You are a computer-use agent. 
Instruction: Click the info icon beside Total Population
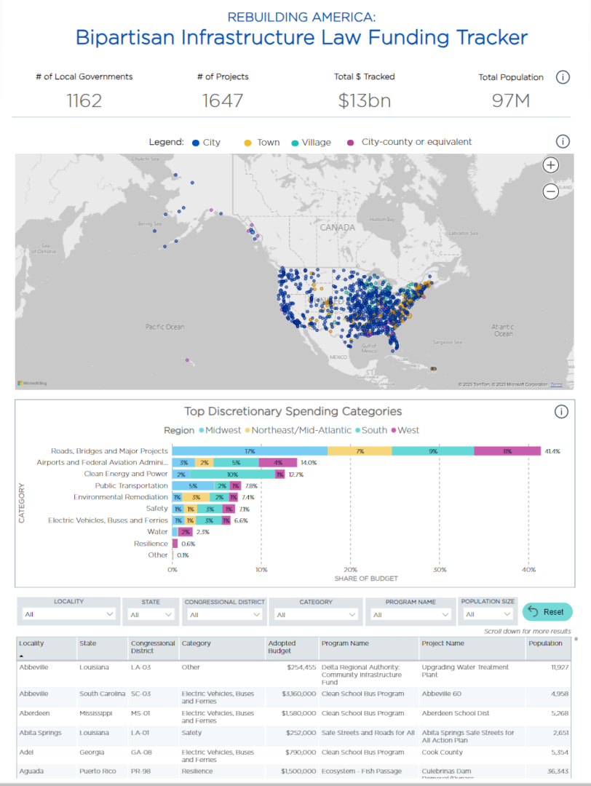coord(562,78)
